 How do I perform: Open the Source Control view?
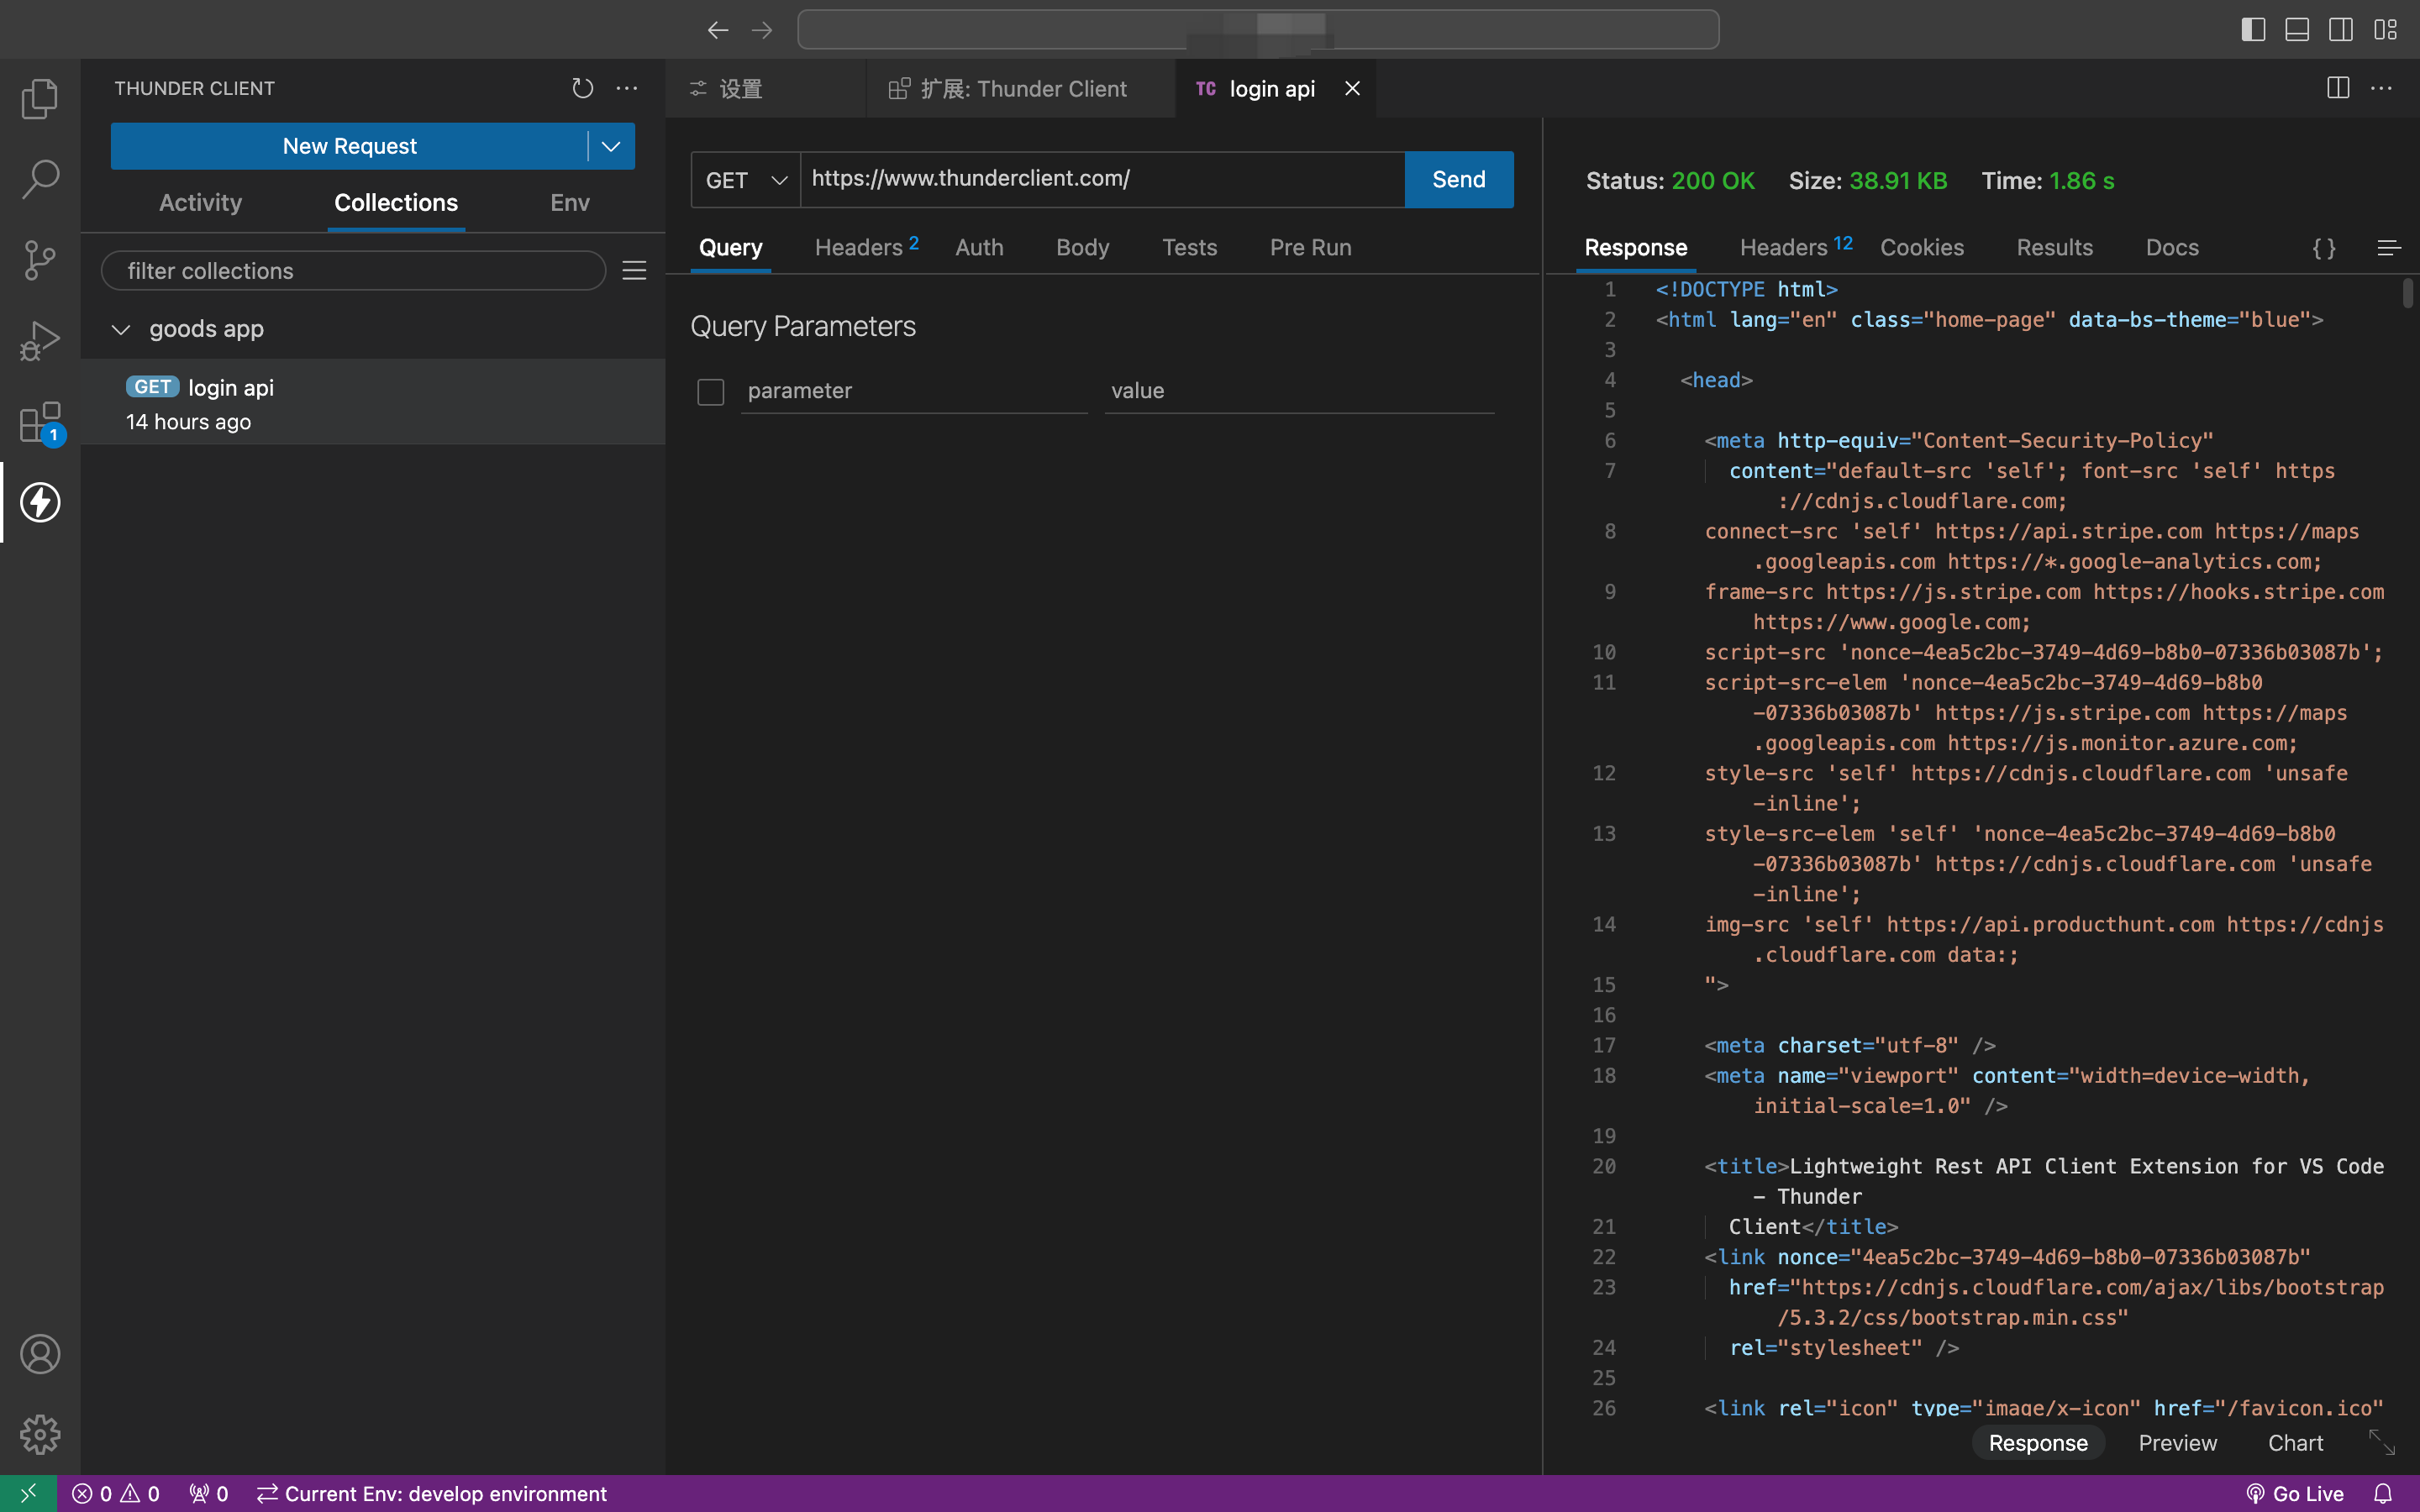point(40,260)
